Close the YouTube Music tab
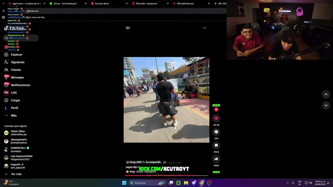Viewport: 333px width, 187px height. pos(127,4)
